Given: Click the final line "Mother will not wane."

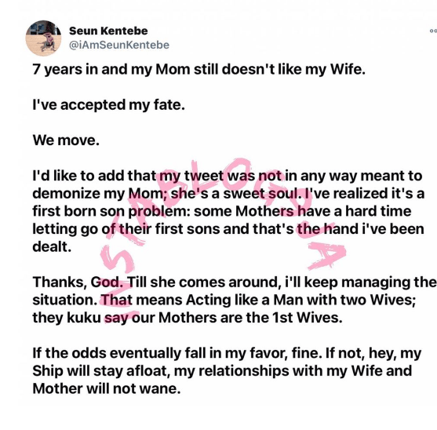Looking at the screenshot, I should point(107,388).
